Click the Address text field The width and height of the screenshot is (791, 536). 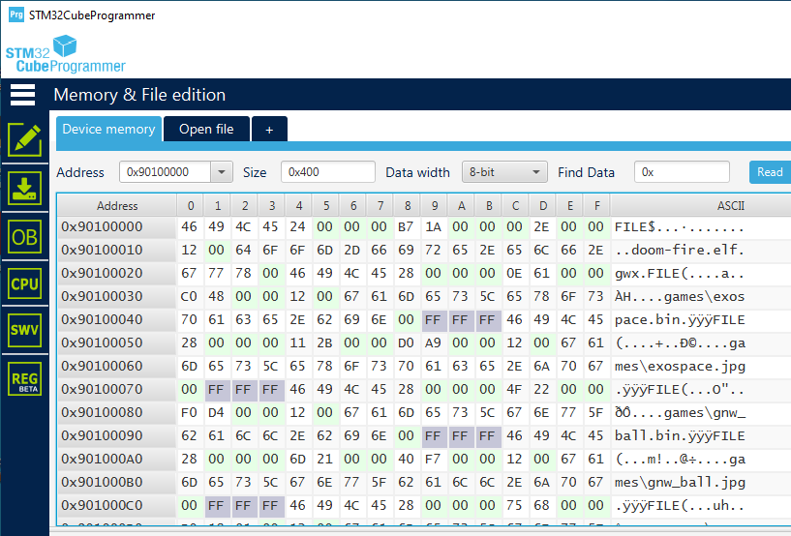click(165, 172)
